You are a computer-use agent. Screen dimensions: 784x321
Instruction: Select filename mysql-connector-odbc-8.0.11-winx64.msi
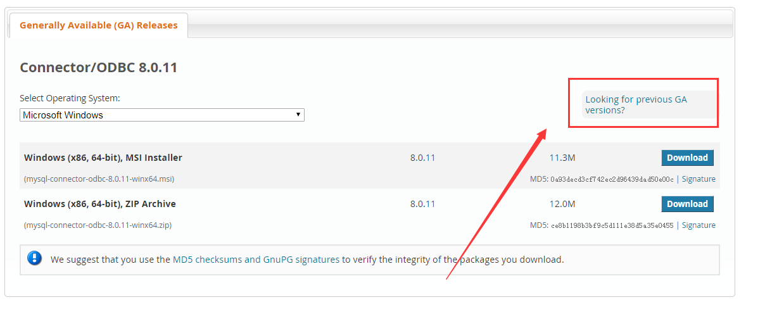99,179
